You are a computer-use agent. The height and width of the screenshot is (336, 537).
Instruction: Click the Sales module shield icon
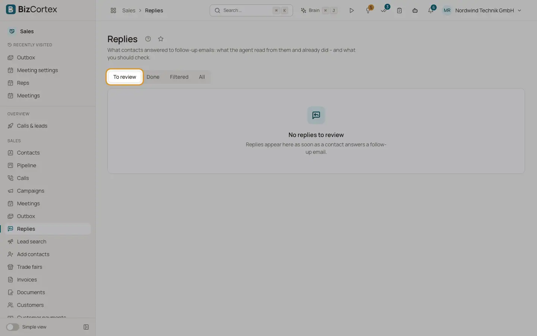pyautogui.click(x=12, y=31)
